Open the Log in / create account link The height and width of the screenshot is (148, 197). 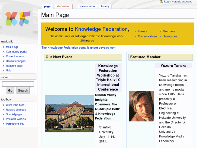[178, 2]
